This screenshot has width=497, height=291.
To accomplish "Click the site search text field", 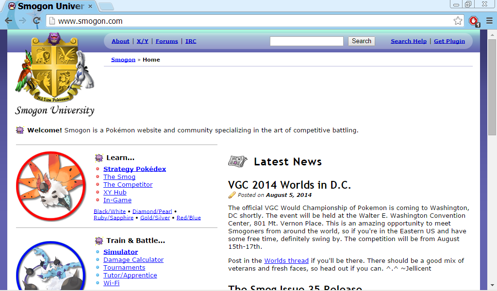I will pyautogui.click(x=307, y=41).
